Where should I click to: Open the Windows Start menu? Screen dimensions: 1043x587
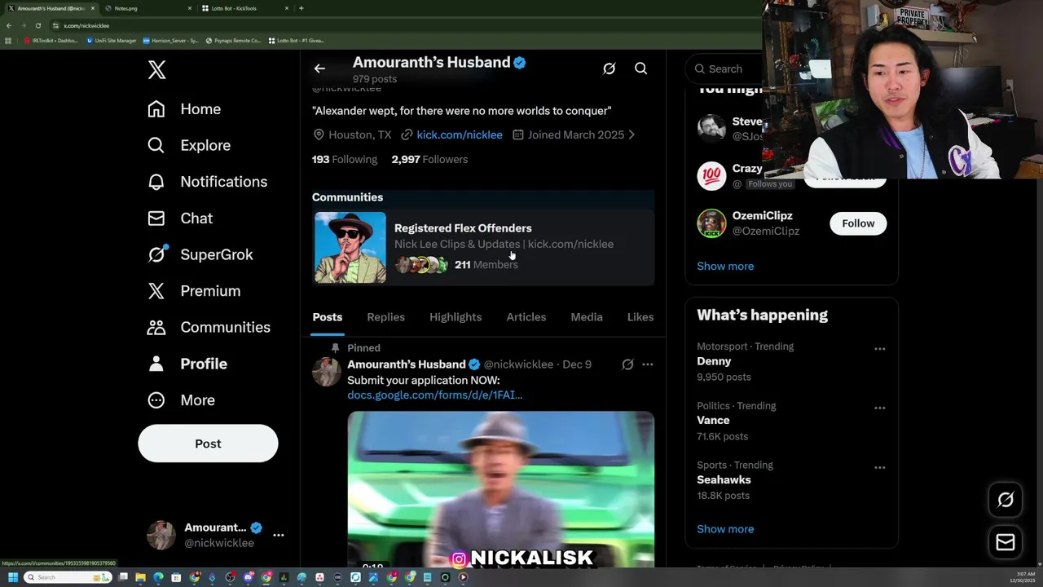[12, 577]
